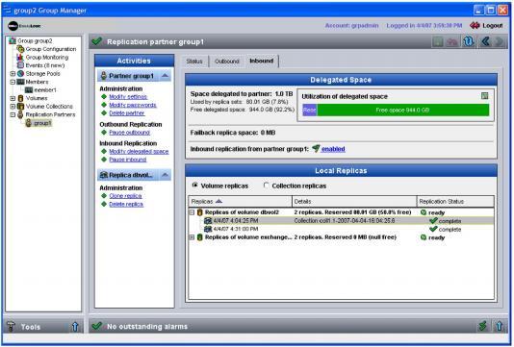Select Volume Collections in the tree
Image resolution: width=514 pixels, height=347 pixels.
click(49, 107)
